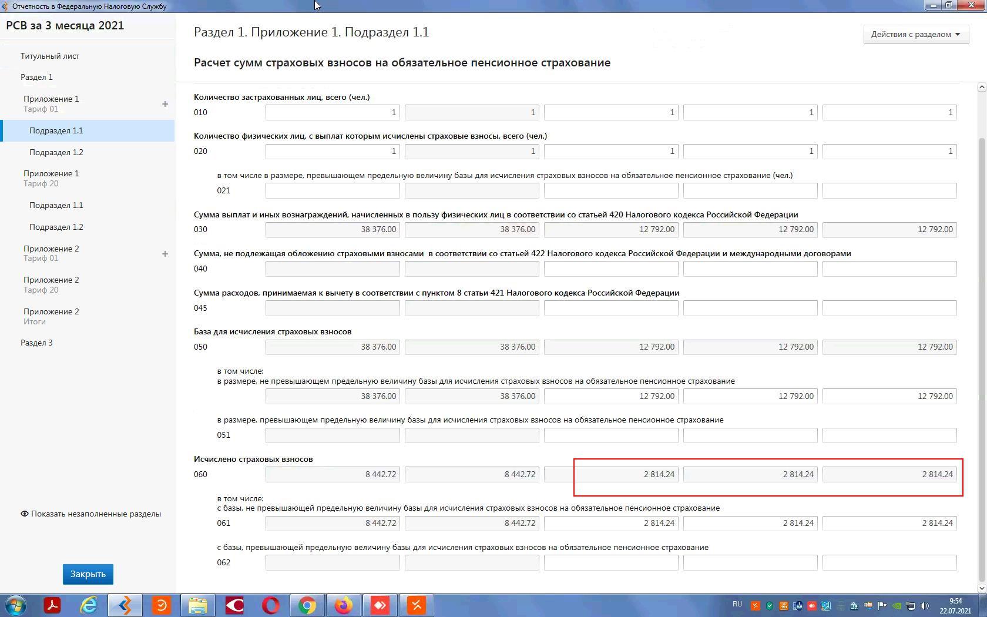Select Приложение 1 Тариф 01 in sidebar

tap(51, 103)
